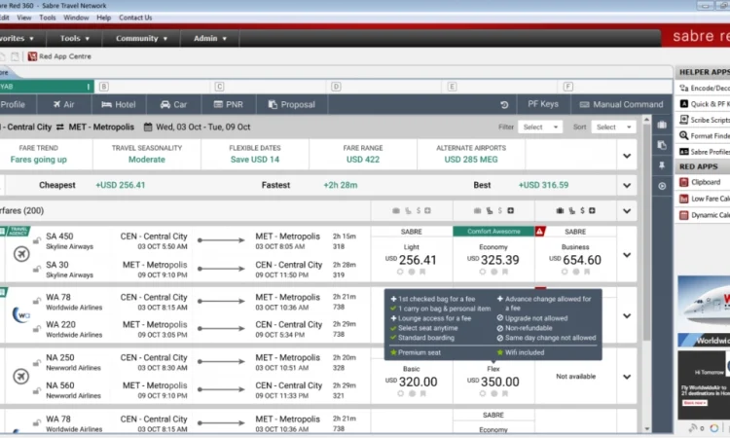Click the bookmark icon under Flex 350.00
The height and width of the screenshot is (438, 730).
point(505,394)
